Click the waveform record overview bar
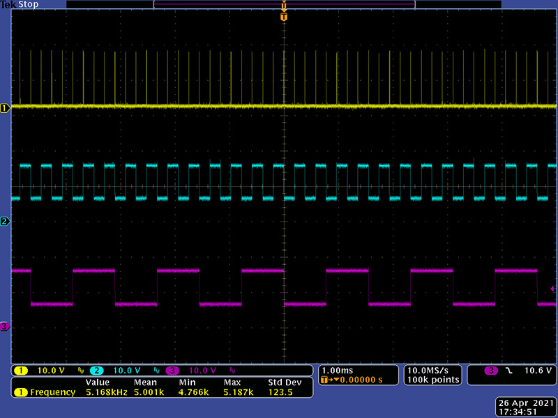This screenshot has height=418, width=558. 283,4
